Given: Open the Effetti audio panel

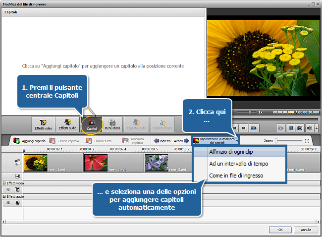Looking at the screenshot, I should click(x=67, y=124).
